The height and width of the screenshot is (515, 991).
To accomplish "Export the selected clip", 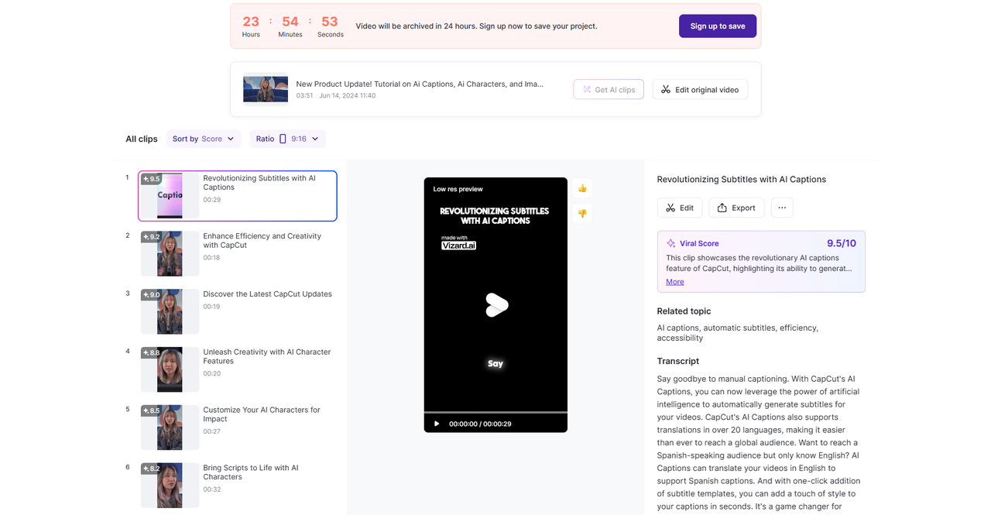I will tap(736, 208).
